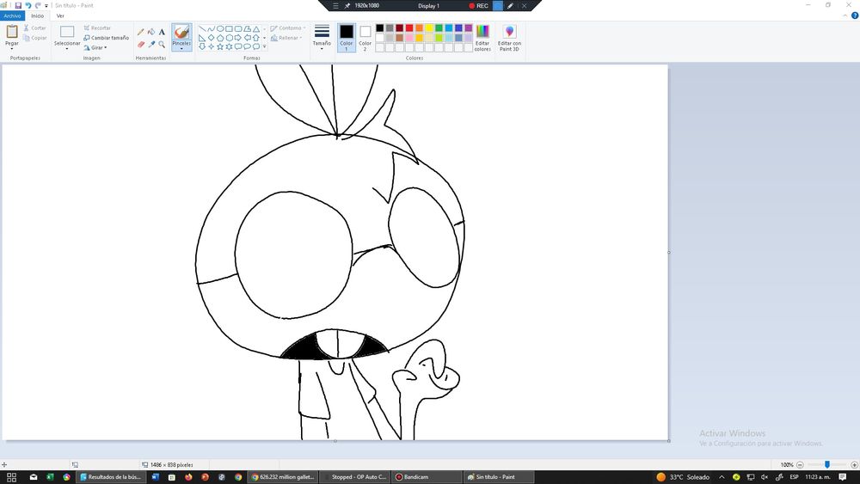
Task: Open the Rellenar fill dropdown
Action: (286, 38)
